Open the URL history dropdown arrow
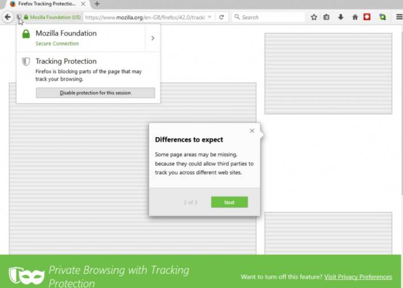Image resolution: width=403 pixels, height=288 pixels. point(210,17)
